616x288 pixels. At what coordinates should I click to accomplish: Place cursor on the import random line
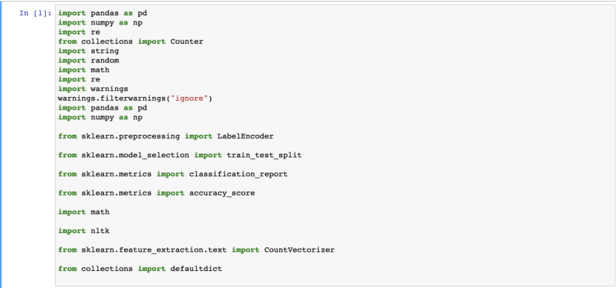[88, 61]
